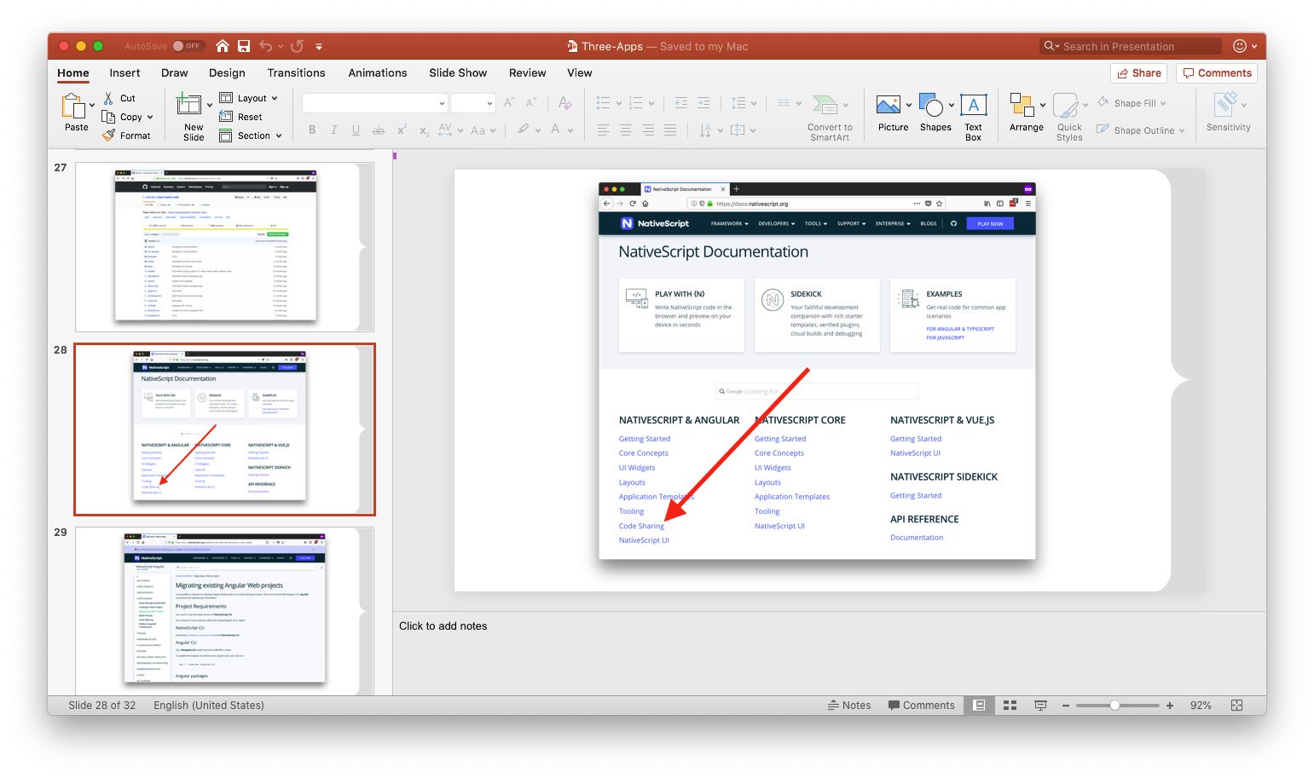
Task: Select slide 29 thumbnail
Action: [224, 611]
